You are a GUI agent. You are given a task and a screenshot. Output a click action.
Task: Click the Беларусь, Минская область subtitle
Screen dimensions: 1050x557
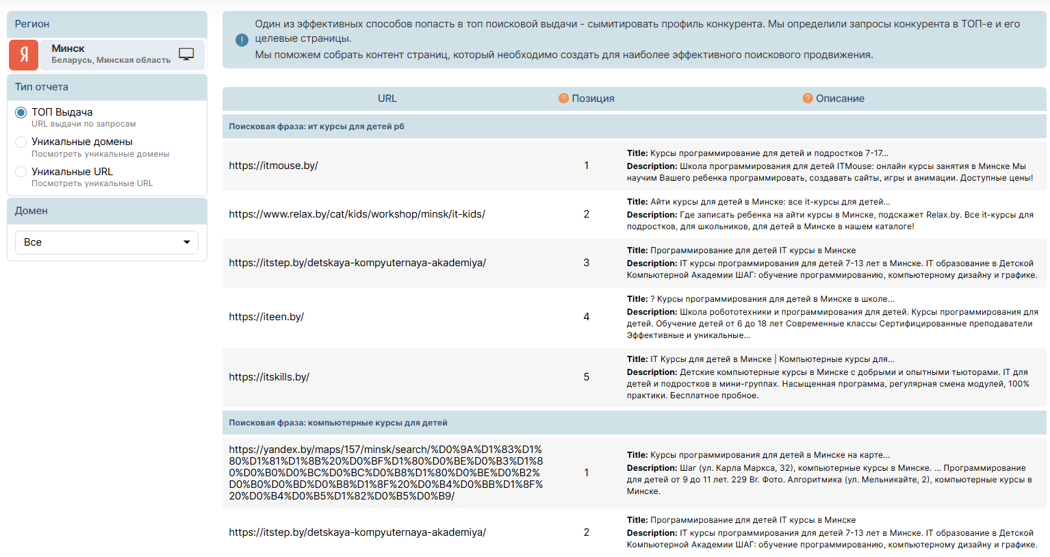point(111,60)
